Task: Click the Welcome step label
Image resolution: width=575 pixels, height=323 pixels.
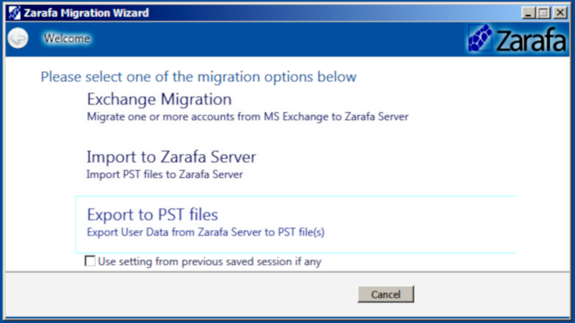Action: click(67, 39)
